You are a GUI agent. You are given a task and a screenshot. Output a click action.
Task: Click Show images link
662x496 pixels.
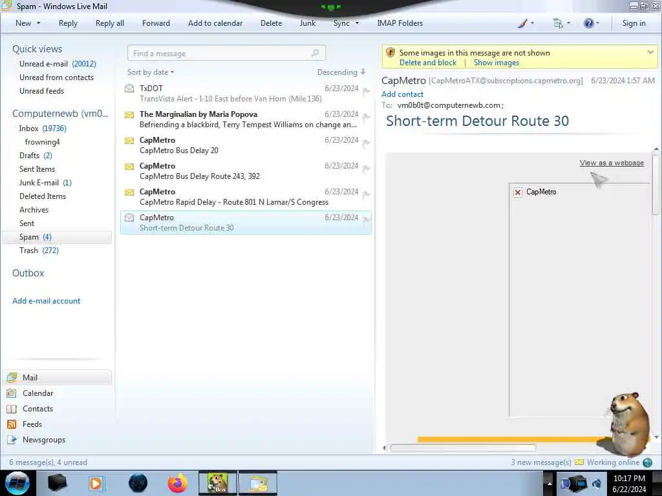pos(496,63)
